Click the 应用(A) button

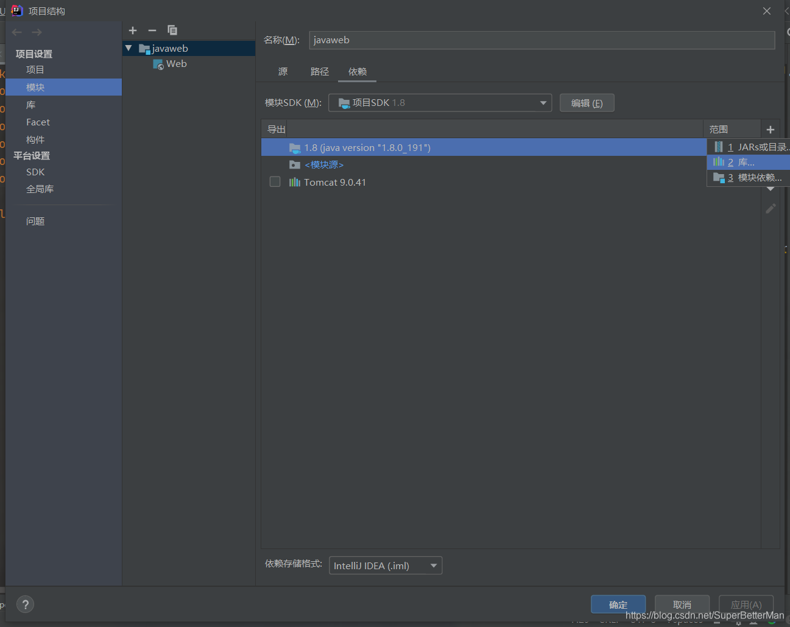[x=746, y=604]
